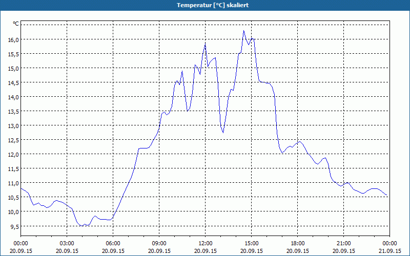Select the 13,5 y-axis label
Viewport: 410px width, 256px height.
13,112
